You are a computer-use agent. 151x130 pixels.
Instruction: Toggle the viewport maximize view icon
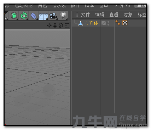[67, 26]
